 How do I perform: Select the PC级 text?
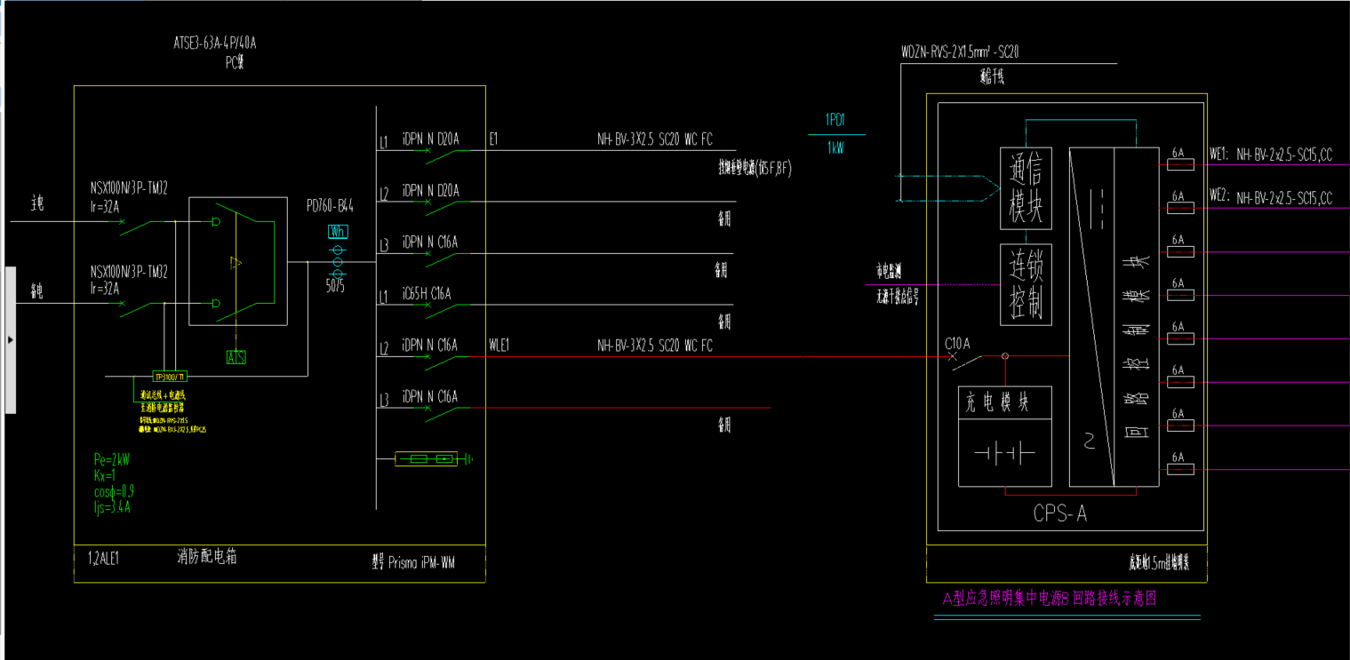[235, 63]
